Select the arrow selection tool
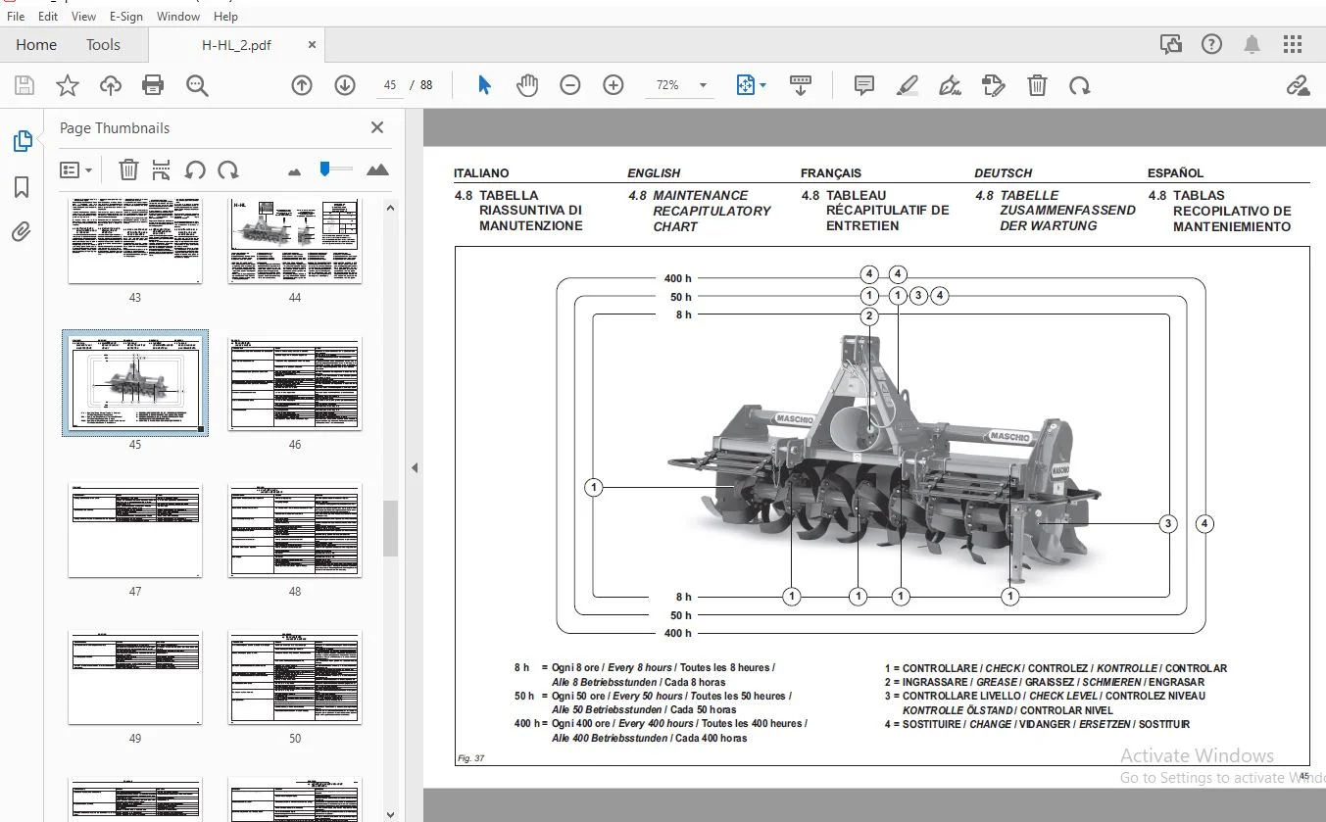The width and height of the screenshot is (1326, 822). coord(484,85)
